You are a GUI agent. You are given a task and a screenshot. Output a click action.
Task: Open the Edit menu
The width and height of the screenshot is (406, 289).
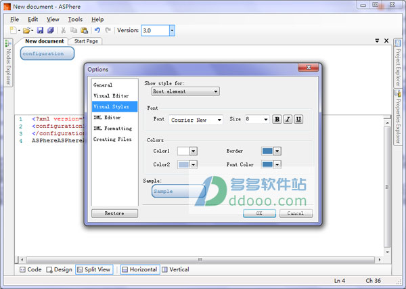[33, 20]
